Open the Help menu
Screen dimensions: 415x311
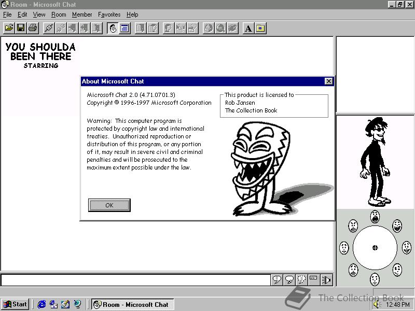[x=132, y=15]
